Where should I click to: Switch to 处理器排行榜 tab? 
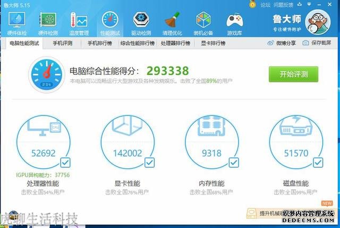click(x=175, y=43)
